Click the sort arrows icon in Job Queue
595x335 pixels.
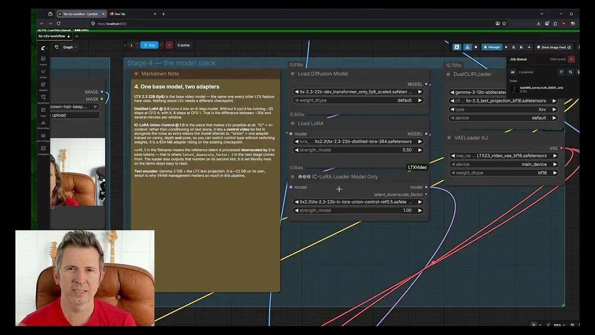(570, 72)
